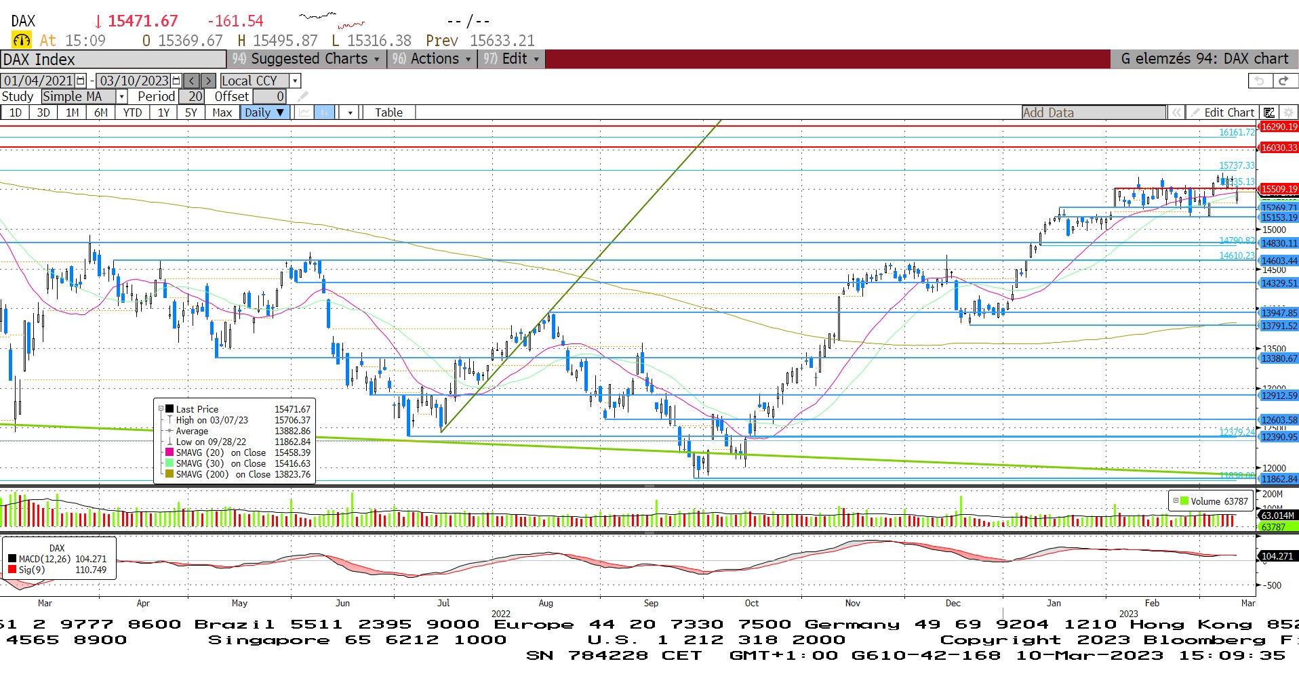Shift date range forward with right arrow
Image resolution: width=1299 pixels, height=693 pixels.
(x=208, y=81)
